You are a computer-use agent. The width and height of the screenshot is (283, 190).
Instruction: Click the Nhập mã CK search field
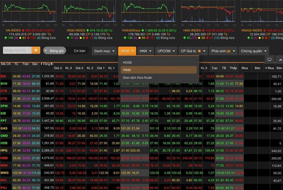pos(17,50)
